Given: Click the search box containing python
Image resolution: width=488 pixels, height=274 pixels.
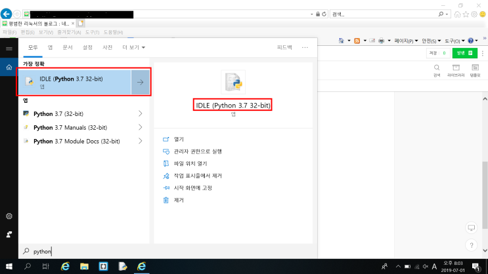Looking at the screenshot, I should (168, 251).
